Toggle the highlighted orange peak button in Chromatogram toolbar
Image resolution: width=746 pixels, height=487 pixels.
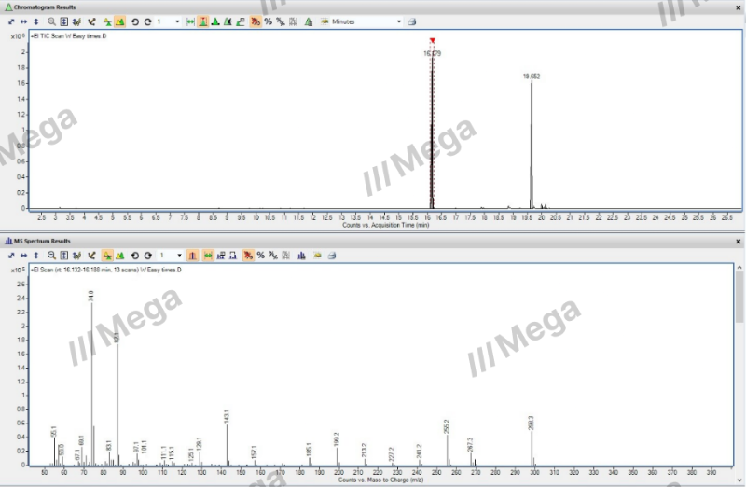click(202, 21)
